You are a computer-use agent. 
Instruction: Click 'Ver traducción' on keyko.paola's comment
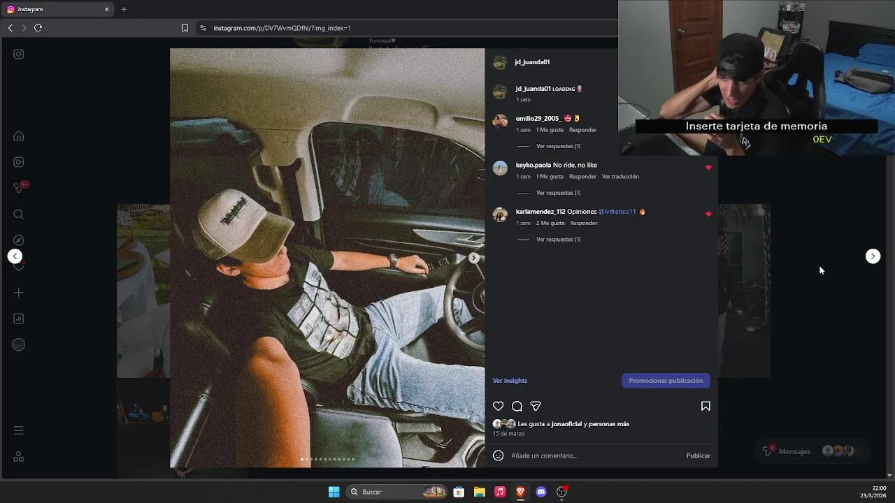(620, 177)
